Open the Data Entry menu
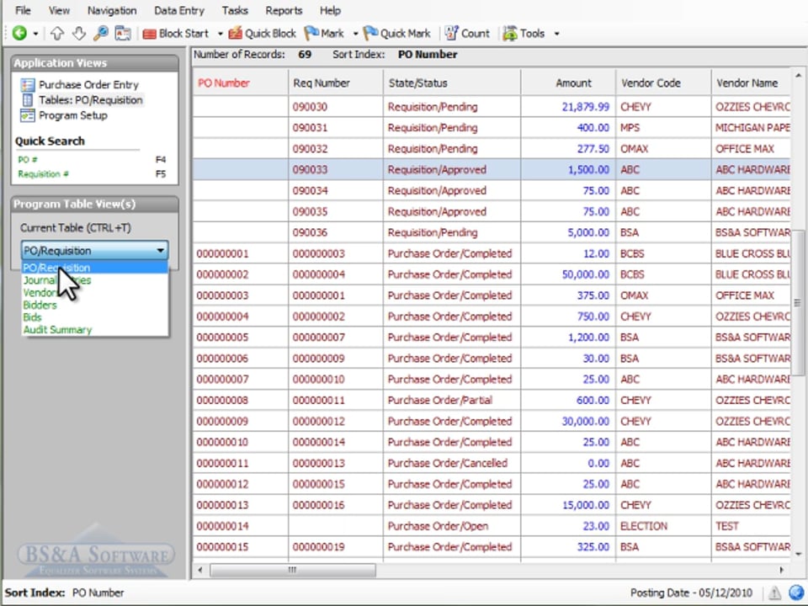808x606 pixels. coord(178,10)
